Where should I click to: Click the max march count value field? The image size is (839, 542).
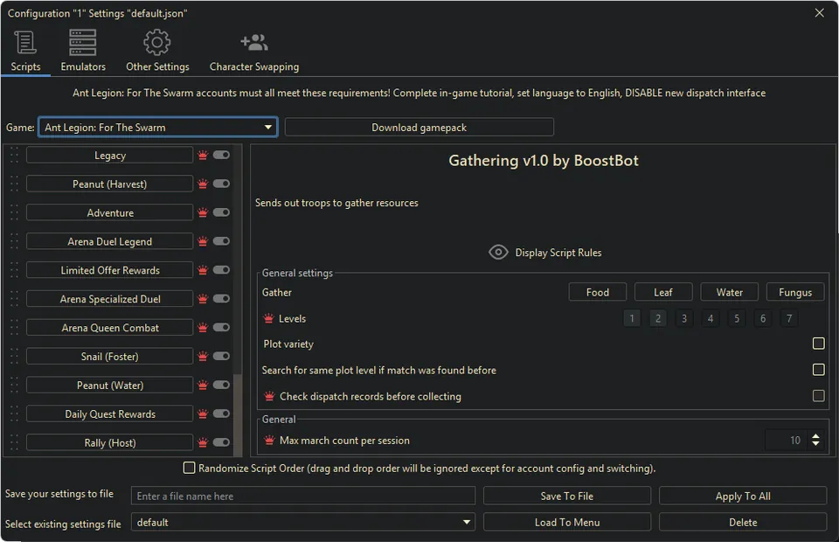pos(786,441)
